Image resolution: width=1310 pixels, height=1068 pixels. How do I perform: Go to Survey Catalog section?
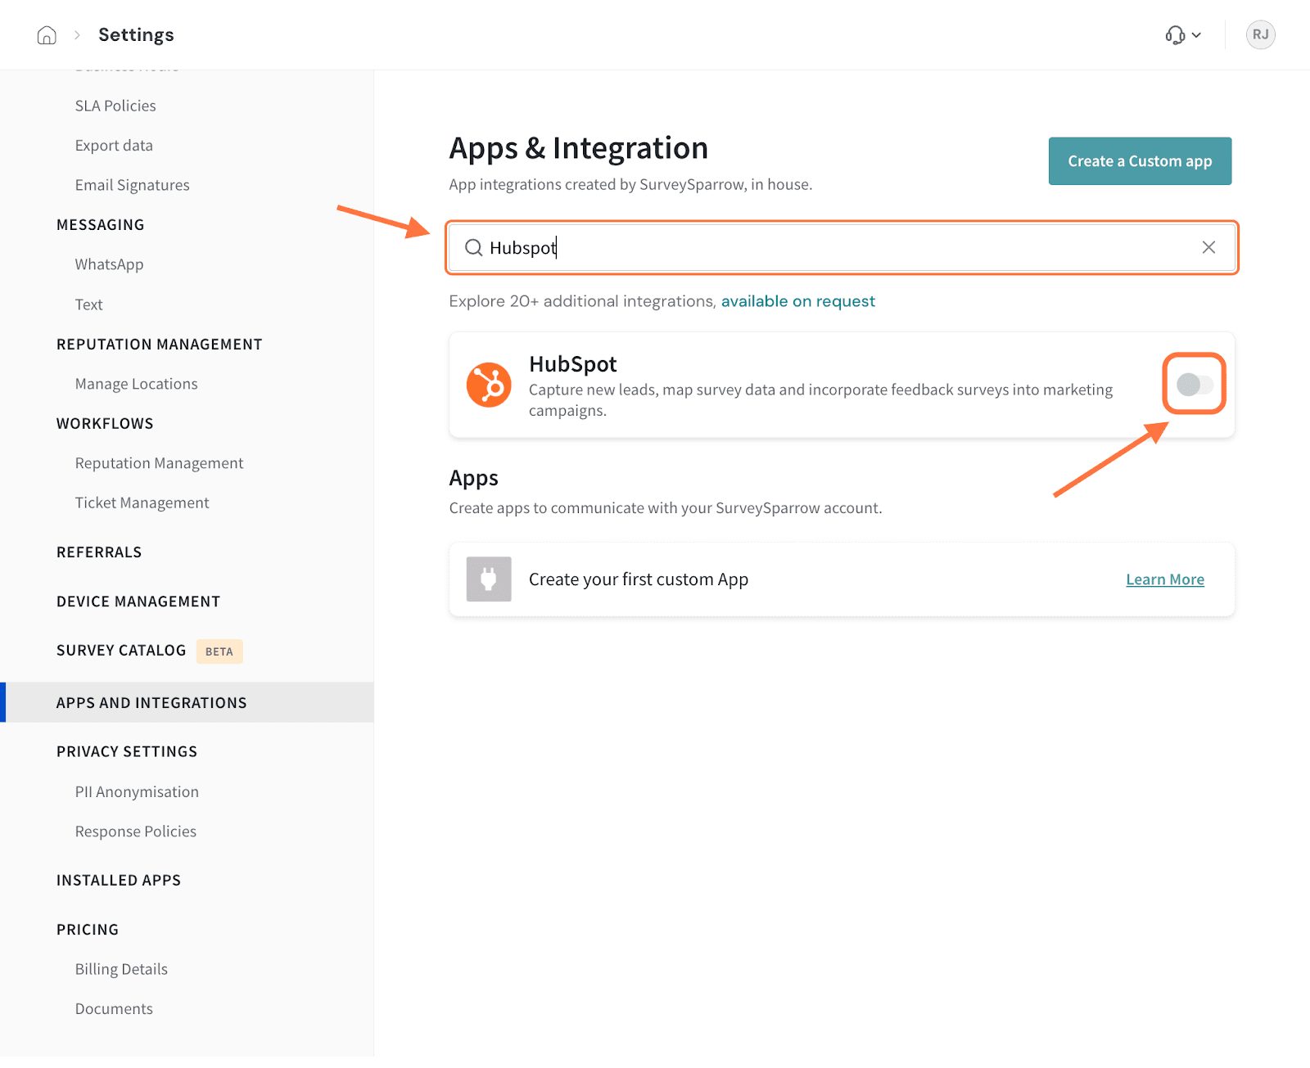(121, 651)
